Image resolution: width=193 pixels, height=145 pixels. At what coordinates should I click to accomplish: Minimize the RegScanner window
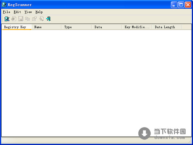tap(174, 5)
